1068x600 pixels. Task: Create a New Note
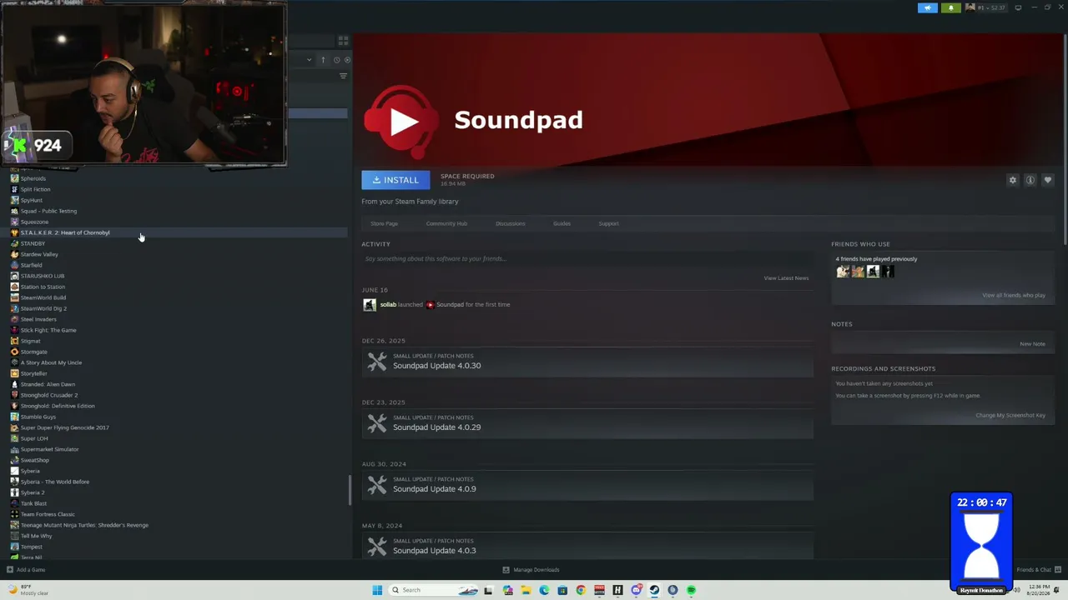tap(1032, 344)
